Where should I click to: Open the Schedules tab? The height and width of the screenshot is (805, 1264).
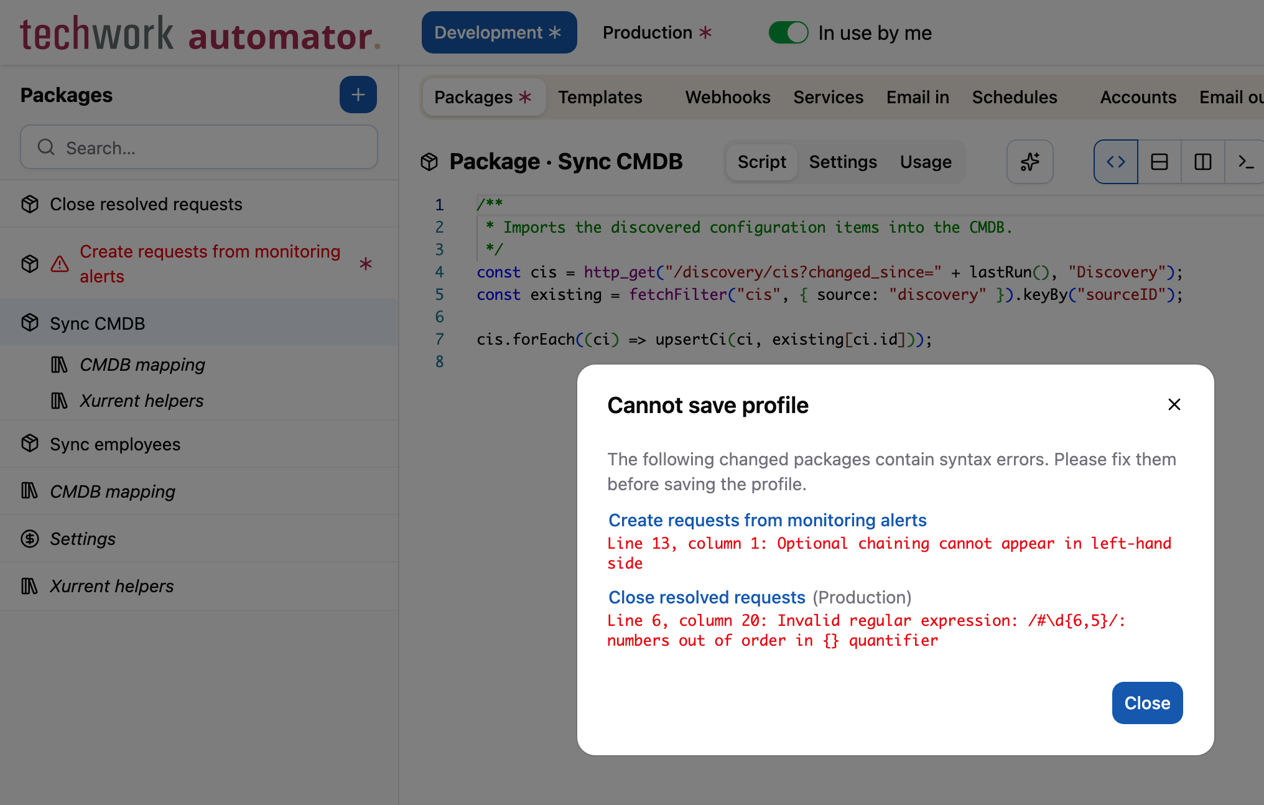(x=1015, y=97)
